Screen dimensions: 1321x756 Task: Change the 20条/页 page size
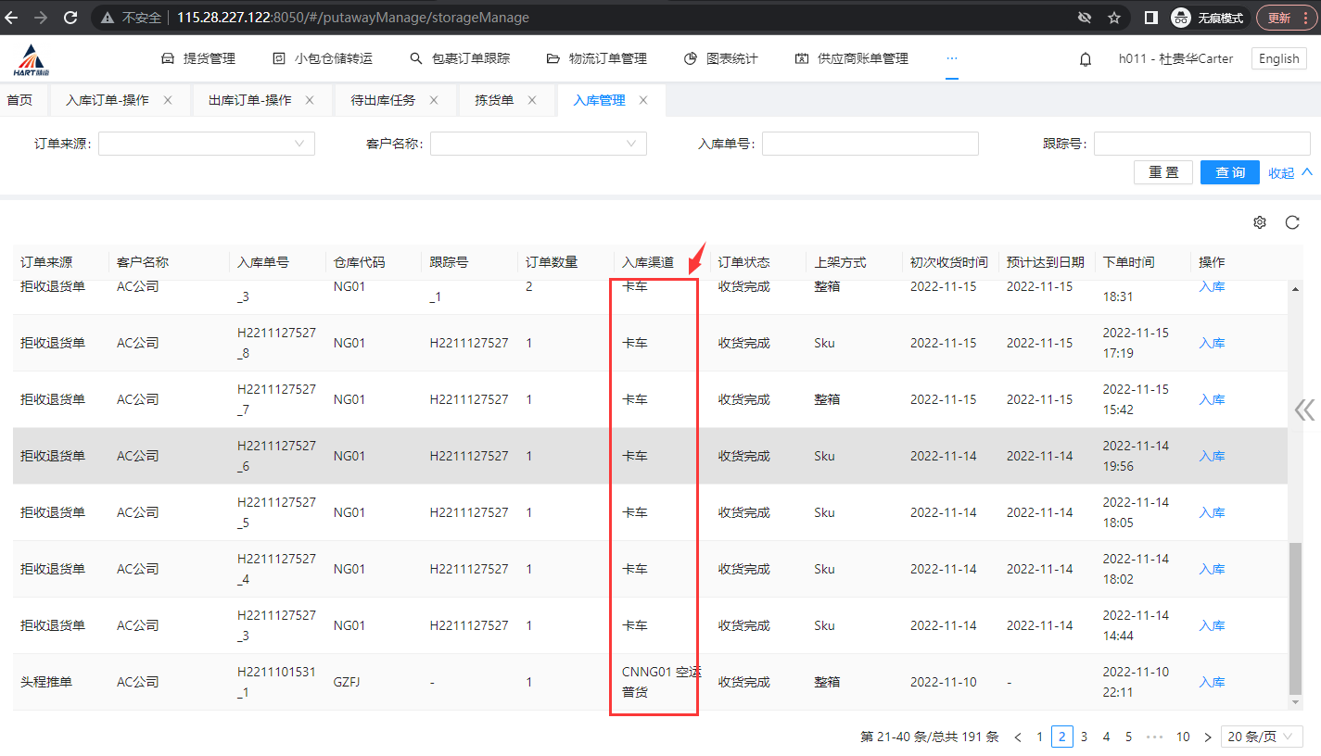[1262, 737]
